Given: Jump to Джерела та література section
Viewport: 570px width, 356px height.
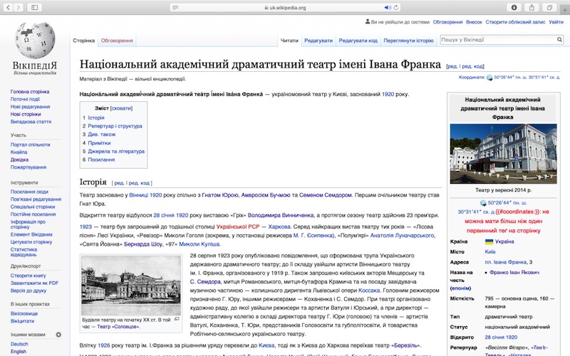Looking at the screenshot, I should pyautogui.click(x=116, y=152).
